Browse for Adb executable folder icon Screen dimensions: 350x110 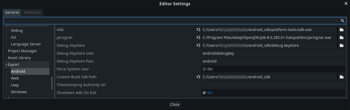[341, 30]
